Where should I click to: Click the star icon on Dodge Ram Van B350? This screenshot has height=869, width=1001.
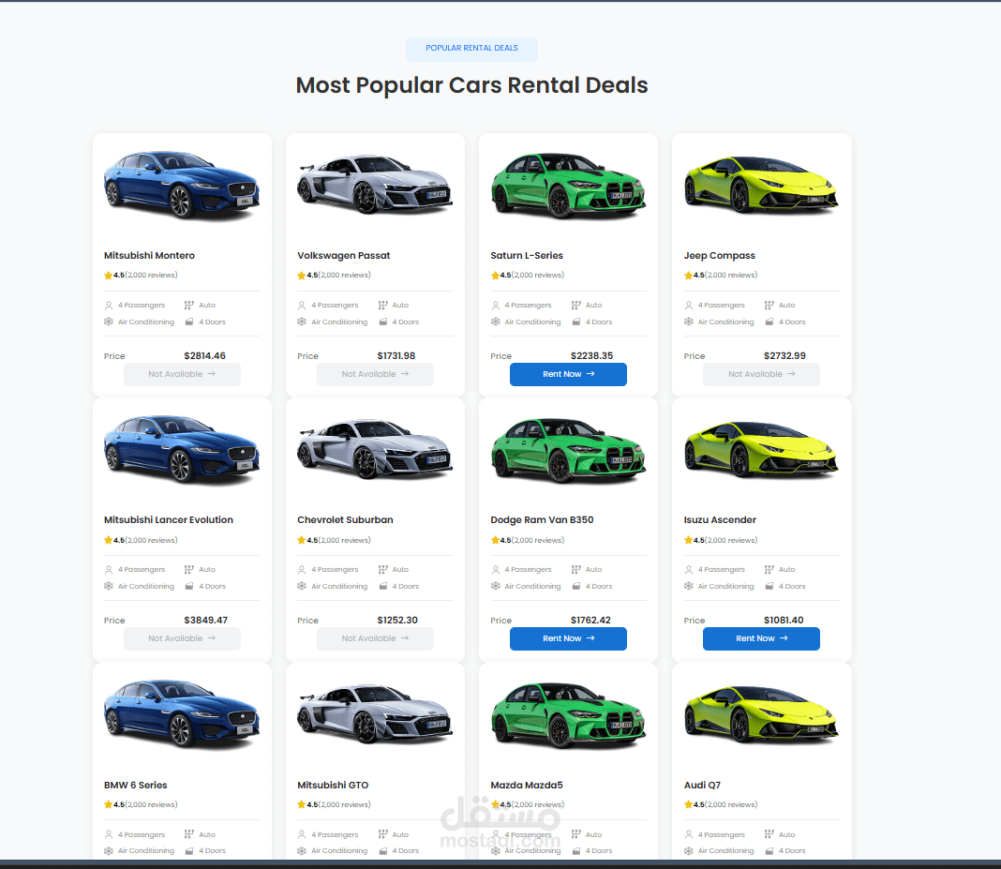point(495,540)
